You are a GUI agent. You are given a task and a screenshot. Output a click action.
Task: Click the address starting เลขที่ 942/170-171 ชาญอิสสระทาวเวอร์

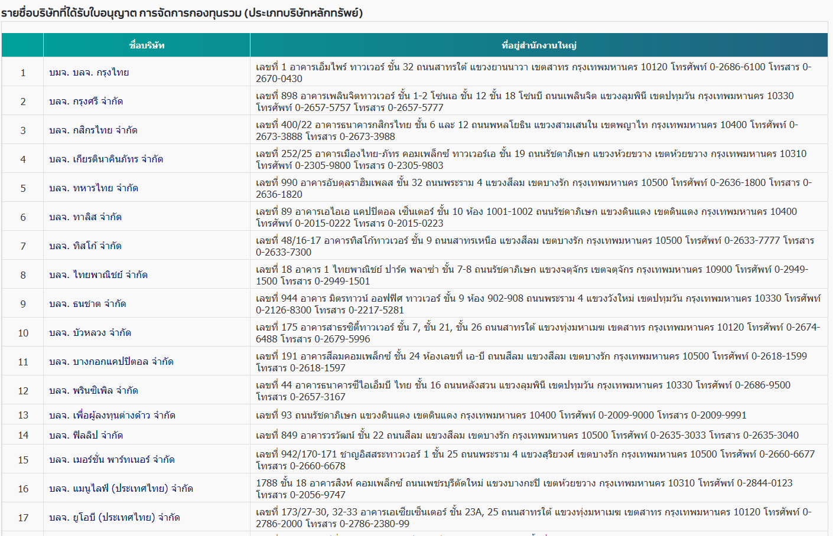535,459
